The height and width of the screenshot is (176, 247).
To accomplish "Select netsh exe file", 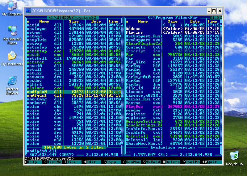I will coord(74,55).
